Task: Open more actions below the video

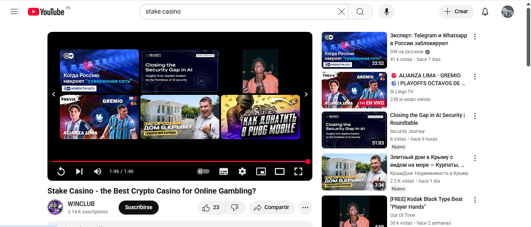Action: pyautogui.click(x=305, y=208)
